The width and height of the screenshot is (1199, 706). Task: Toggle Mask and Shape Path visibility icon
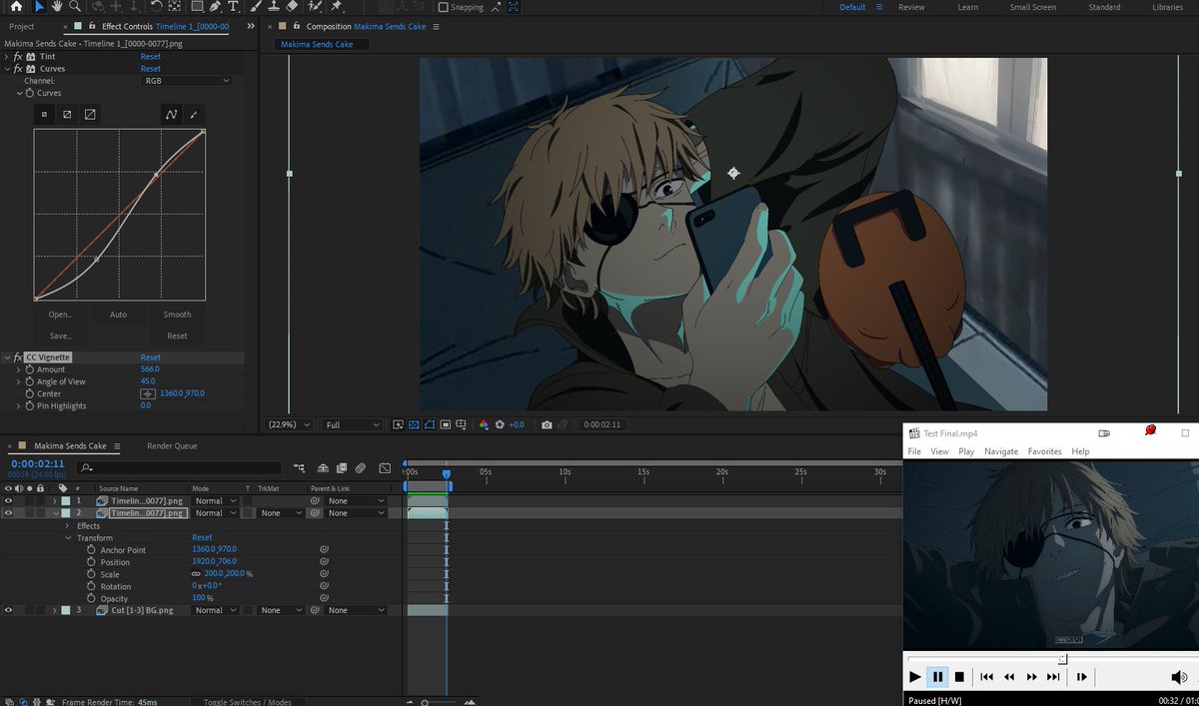[429, 424]
